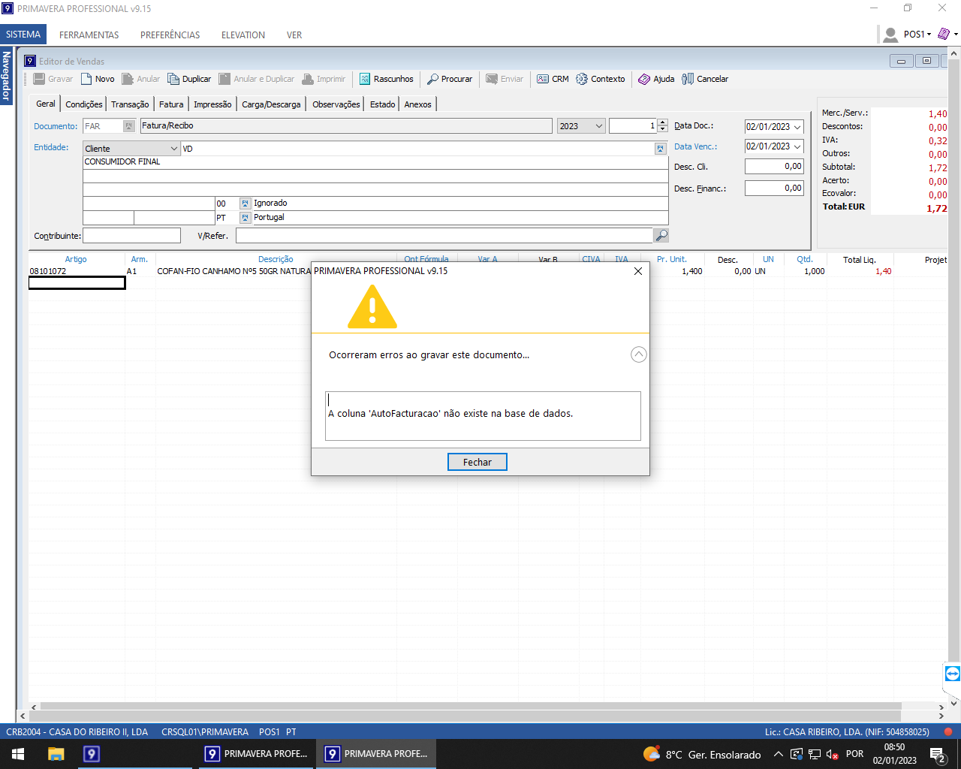Click the Ajuda help icon

[x=644, y=79]
